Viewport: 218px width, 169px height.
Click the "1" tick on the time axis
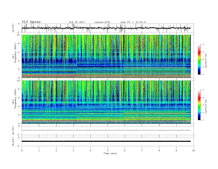pyautogui.click(x=39, y=150)
